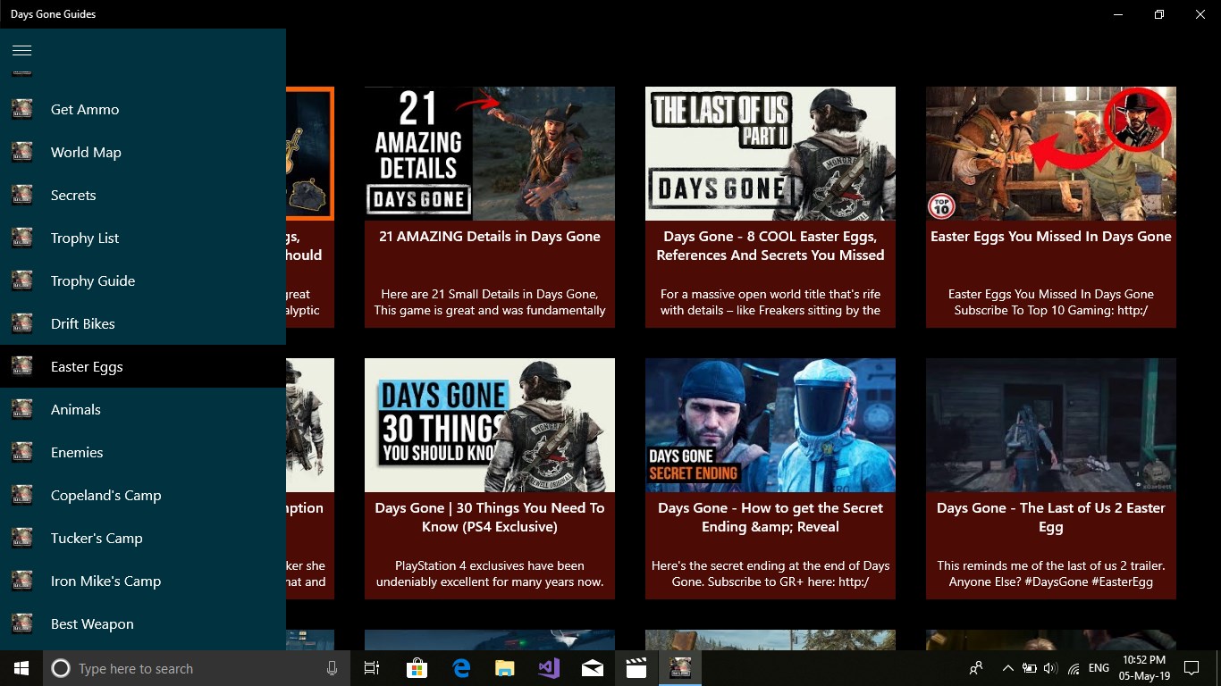The height and width of the screenshot is (686, 1221).
Task: Open File Explorer from the taskbar
Action: click(505, 668)
